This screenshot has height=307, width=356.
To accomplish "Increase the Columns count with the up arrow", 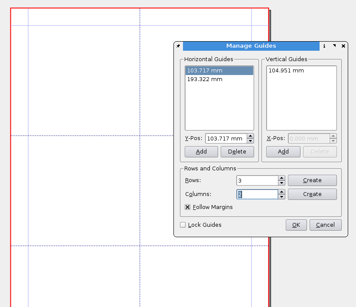I will 281,192.
